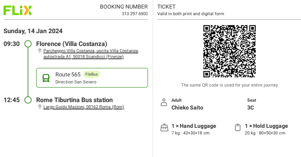Image resolution: width=301 pixels, height=157 pixels.
Task: Click the hold luggage suitcase icon
Action: click(238, 128)
